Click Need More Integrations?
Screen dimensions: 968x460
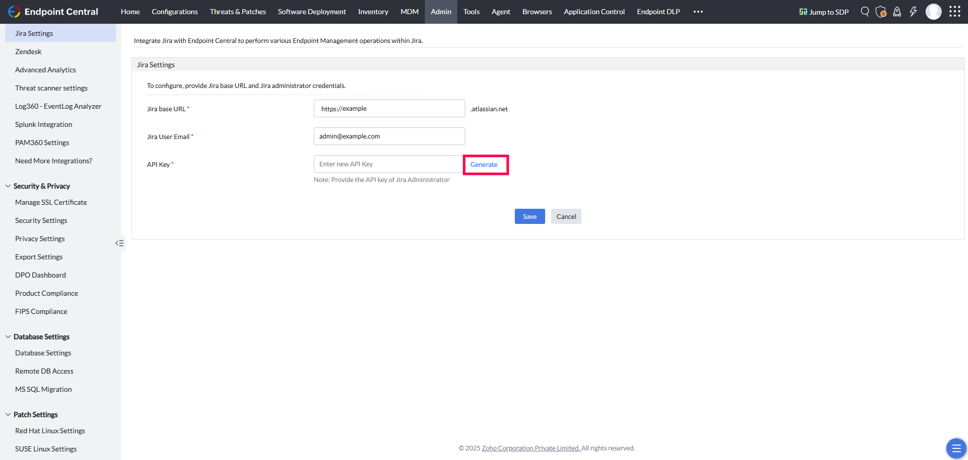click(x=54, y=161)
